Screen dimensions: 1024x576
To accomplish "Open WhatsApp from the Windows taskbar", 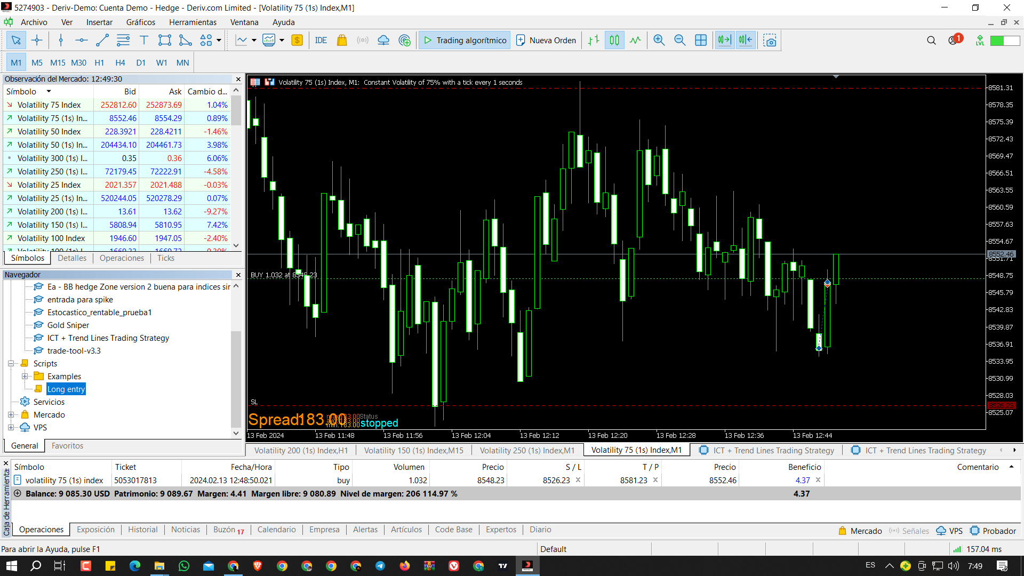I will pos(184,566).
